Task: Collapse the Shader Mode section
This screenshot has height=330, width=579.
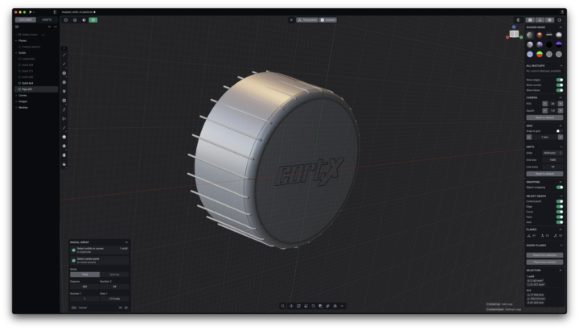Action: pyautogui.click(x=561, y=27)
